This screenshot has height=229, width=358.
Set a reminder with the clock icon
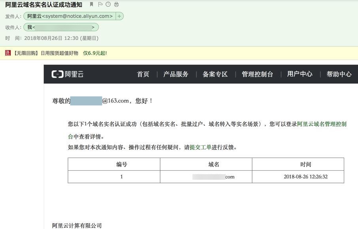pos(108,4)
